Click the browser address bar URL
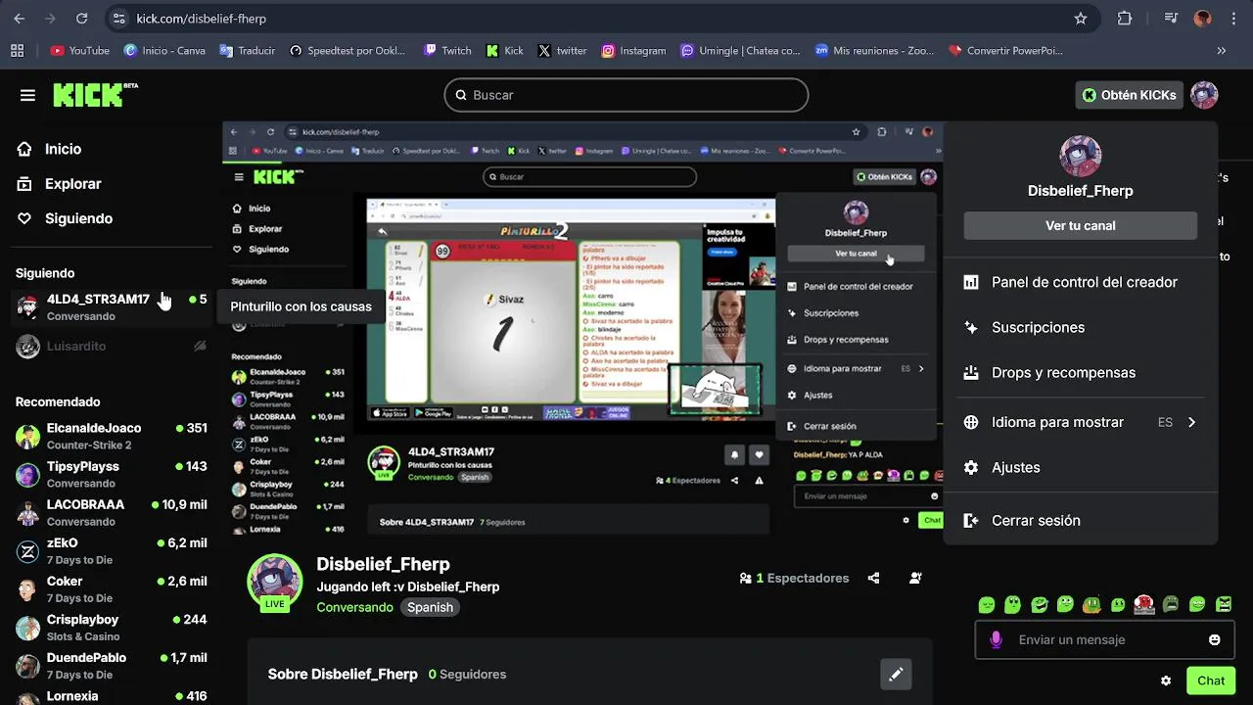 [x=201, y=19]
